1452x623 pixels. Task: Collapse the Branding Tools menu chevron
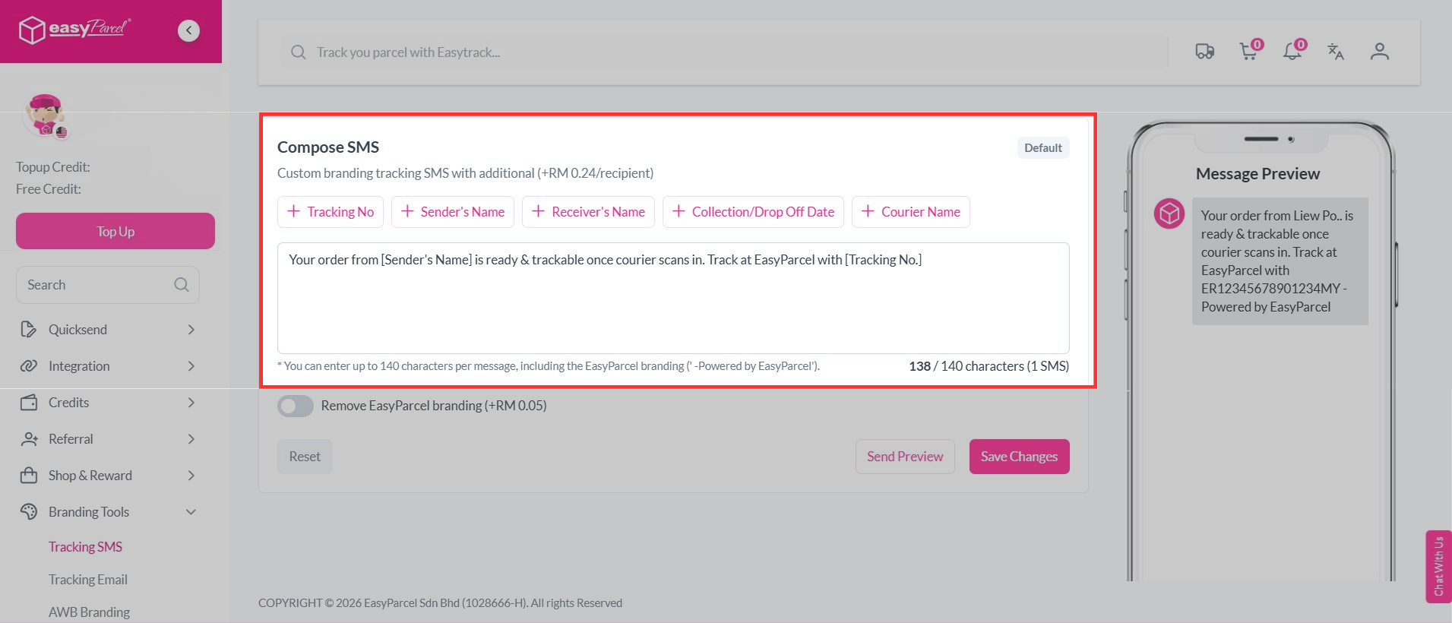(x=191, y=512)
